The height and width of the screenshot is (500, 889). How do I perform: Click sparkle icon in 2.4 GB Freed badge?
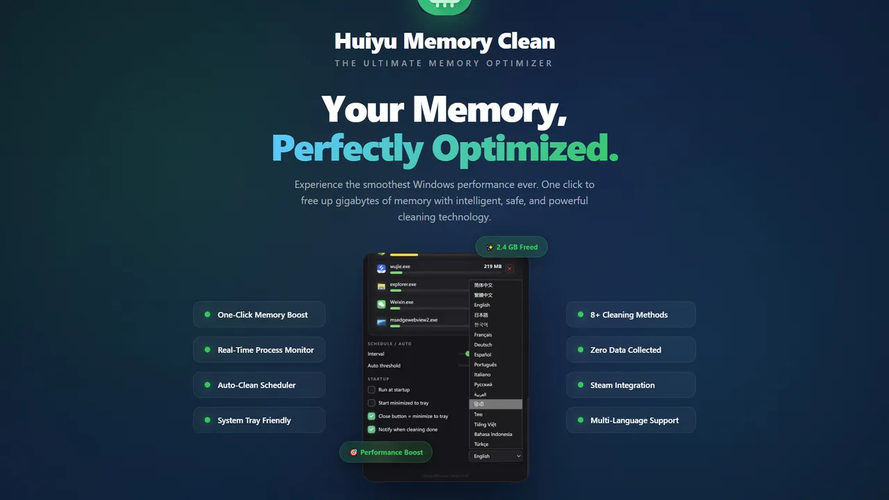(490, 247)
